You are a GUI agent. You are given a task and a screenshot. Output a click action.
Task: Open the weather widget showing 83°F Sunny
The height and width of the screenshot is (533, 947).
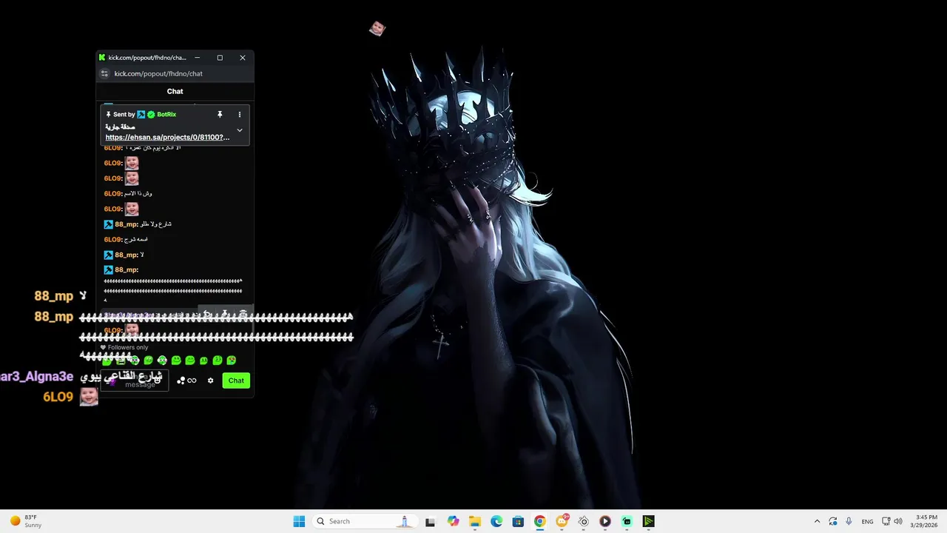[x=26, y=521]
